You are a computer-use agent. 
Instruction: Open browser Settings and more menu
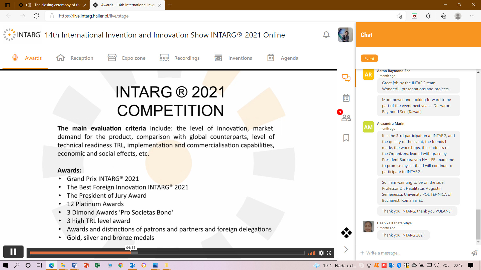click(x=472, y=16)
